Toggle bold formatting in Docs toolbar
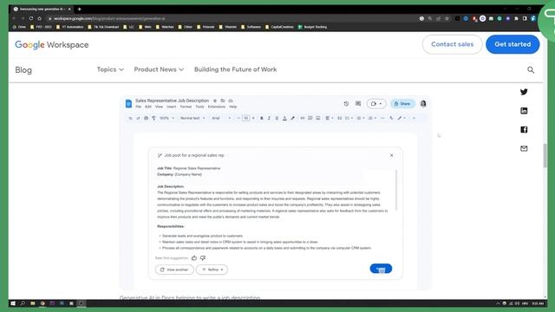This screenshot has width=555, height=312. point(262,118)
